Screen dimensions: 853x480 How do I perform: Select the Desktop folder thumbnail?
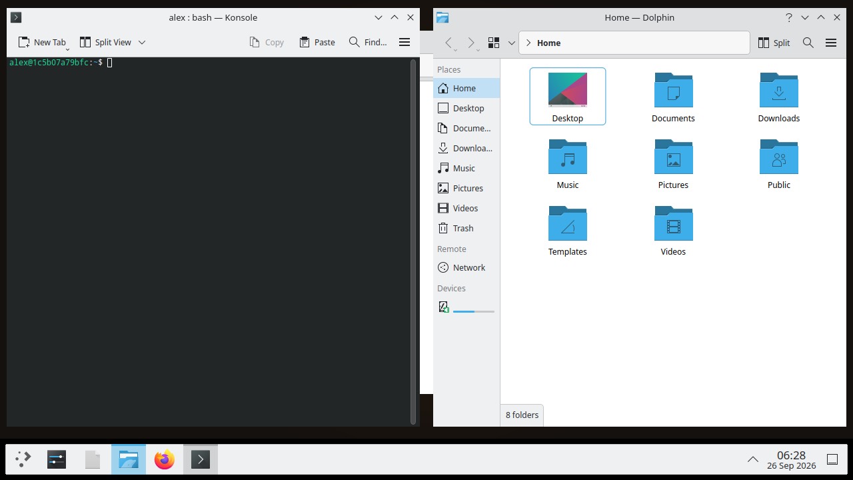coord(568,89)
